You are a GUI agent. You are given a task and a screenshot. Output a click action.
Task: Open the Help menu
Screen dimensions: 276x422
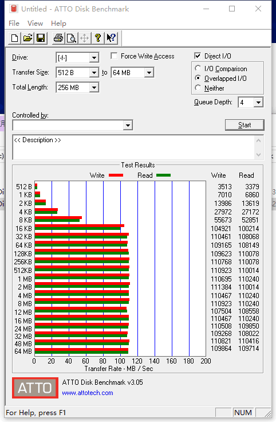pos(58,24)
